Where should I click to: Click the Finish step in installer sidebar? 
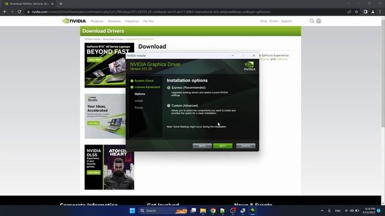coord(139,108)
